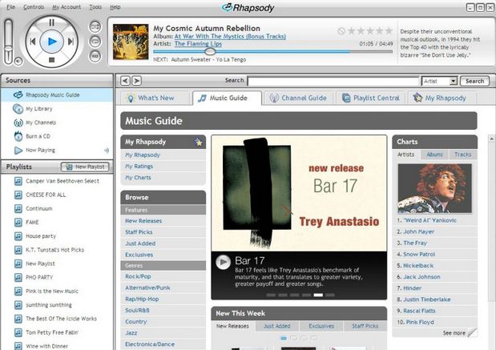Screen dimensions: 496x350
Task: Open The Flaming Lips artist link
Action: (198, 43)
